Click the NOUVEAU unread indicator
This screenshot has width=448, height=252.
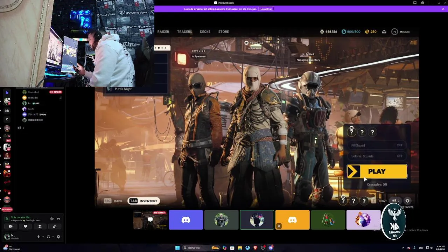(x=7, y=209)
